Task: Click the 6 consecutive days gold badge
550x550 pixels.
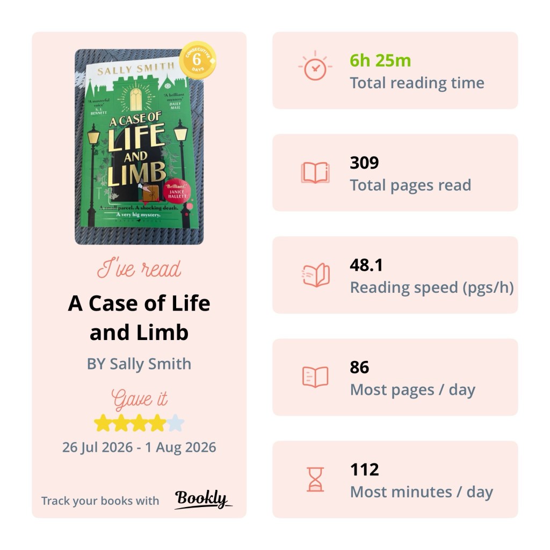Action: pos(198,60)
